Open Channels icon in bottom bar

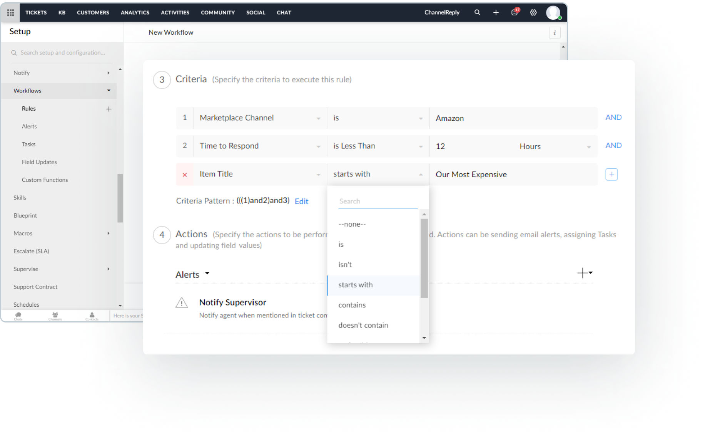tap(55, 316)
